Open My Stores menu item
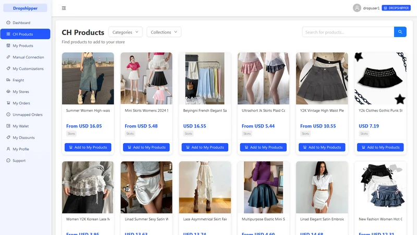 pyautogui.click(x=25, y=91)
